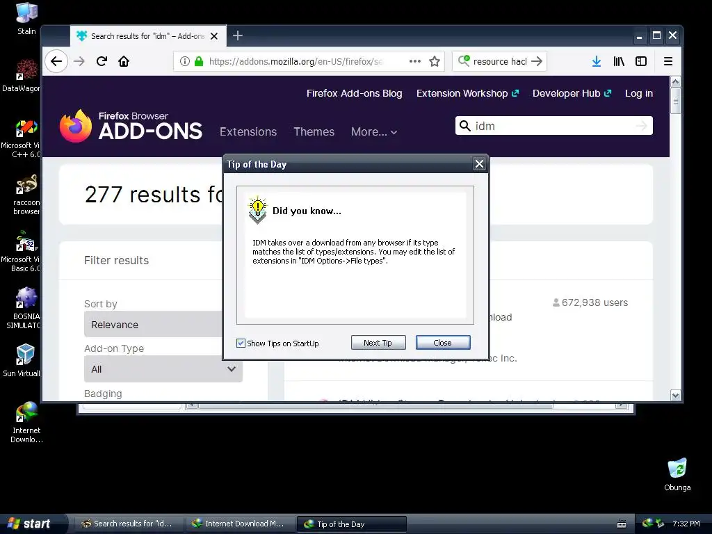Screen dimensions: 712x534
Task: Select Tip of the Day taskbar item
Action: point(351,524)
